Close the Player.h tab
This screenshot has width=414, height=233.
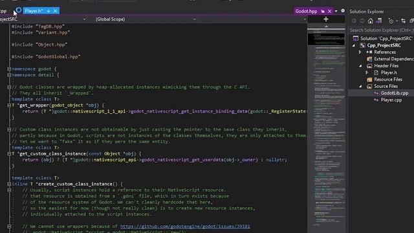55,11
